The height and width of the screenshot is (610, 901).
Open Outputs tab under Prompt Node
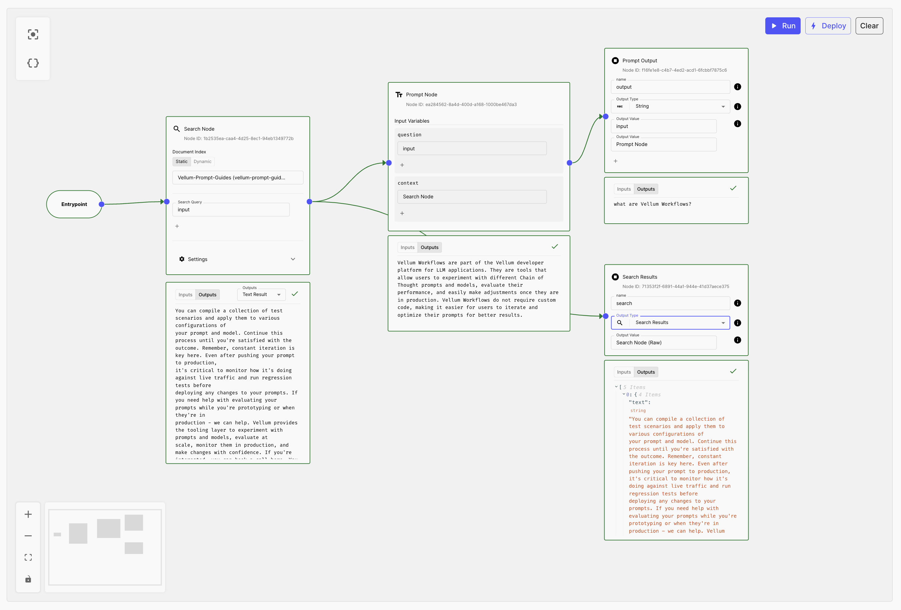[x=429, y=247]
